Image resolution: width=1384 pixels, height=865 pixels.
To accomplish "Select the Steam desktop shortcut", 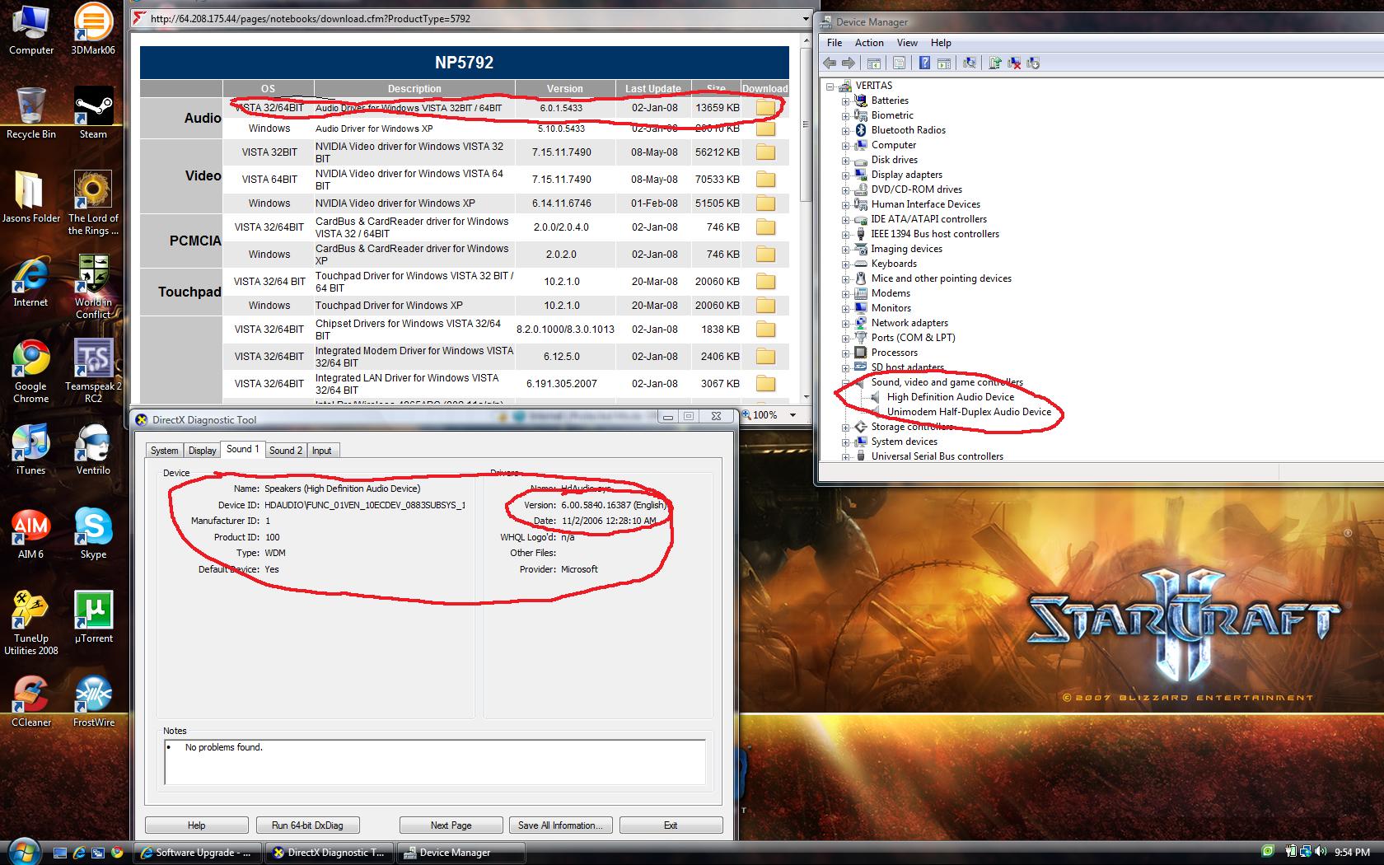I will coord(93,114).
